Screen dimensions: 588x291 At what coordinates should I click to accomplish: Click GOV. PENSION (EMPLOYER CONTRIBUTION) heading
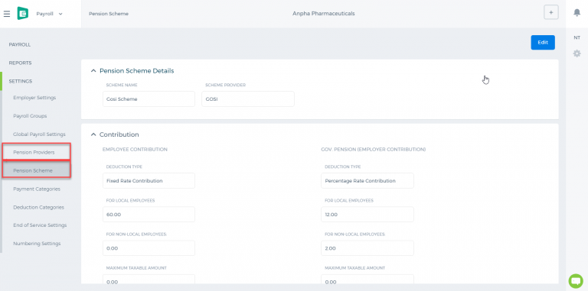pos(374,149)
